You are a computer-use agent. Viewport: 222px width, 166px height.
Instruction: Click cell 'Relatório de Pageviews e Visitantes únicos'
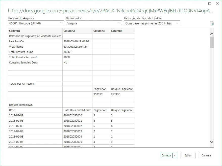35,36
